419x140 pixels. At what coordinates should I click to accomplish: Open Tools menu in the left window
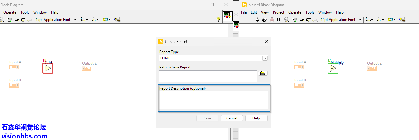[25, 12]
